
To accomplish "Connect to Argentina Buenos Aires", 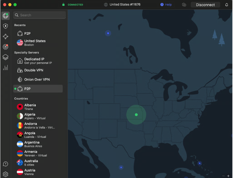I will pyautogui.click(x=38, y=144).
